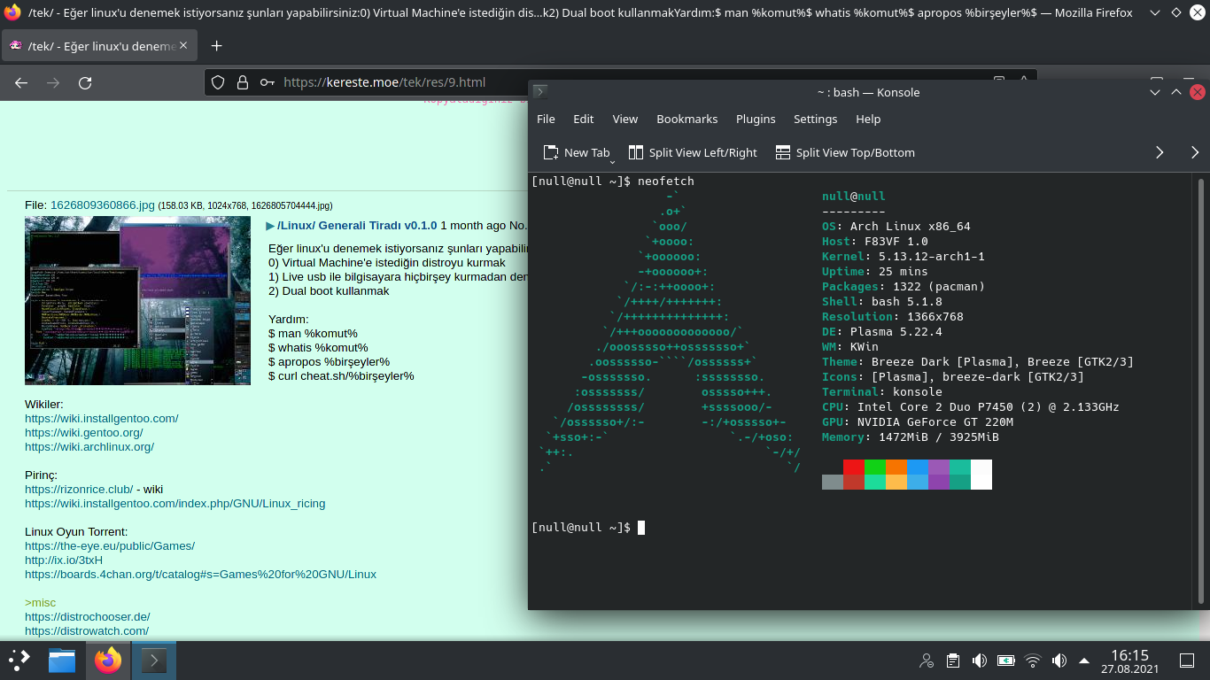
Task: Click Split View Left/Right
Action: [x=693, y=152]
